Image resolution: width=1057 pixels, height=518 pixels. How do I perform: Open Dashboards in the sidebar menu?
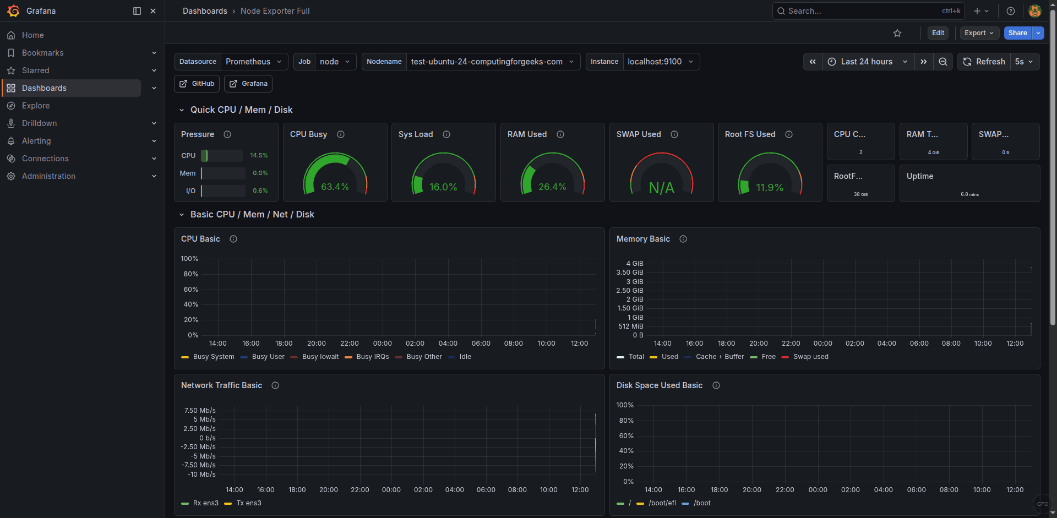(44, 88)
